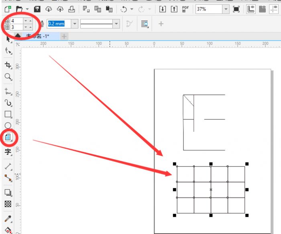
Task: Click the table's middle-right selection handle
Action: (247, 190)
